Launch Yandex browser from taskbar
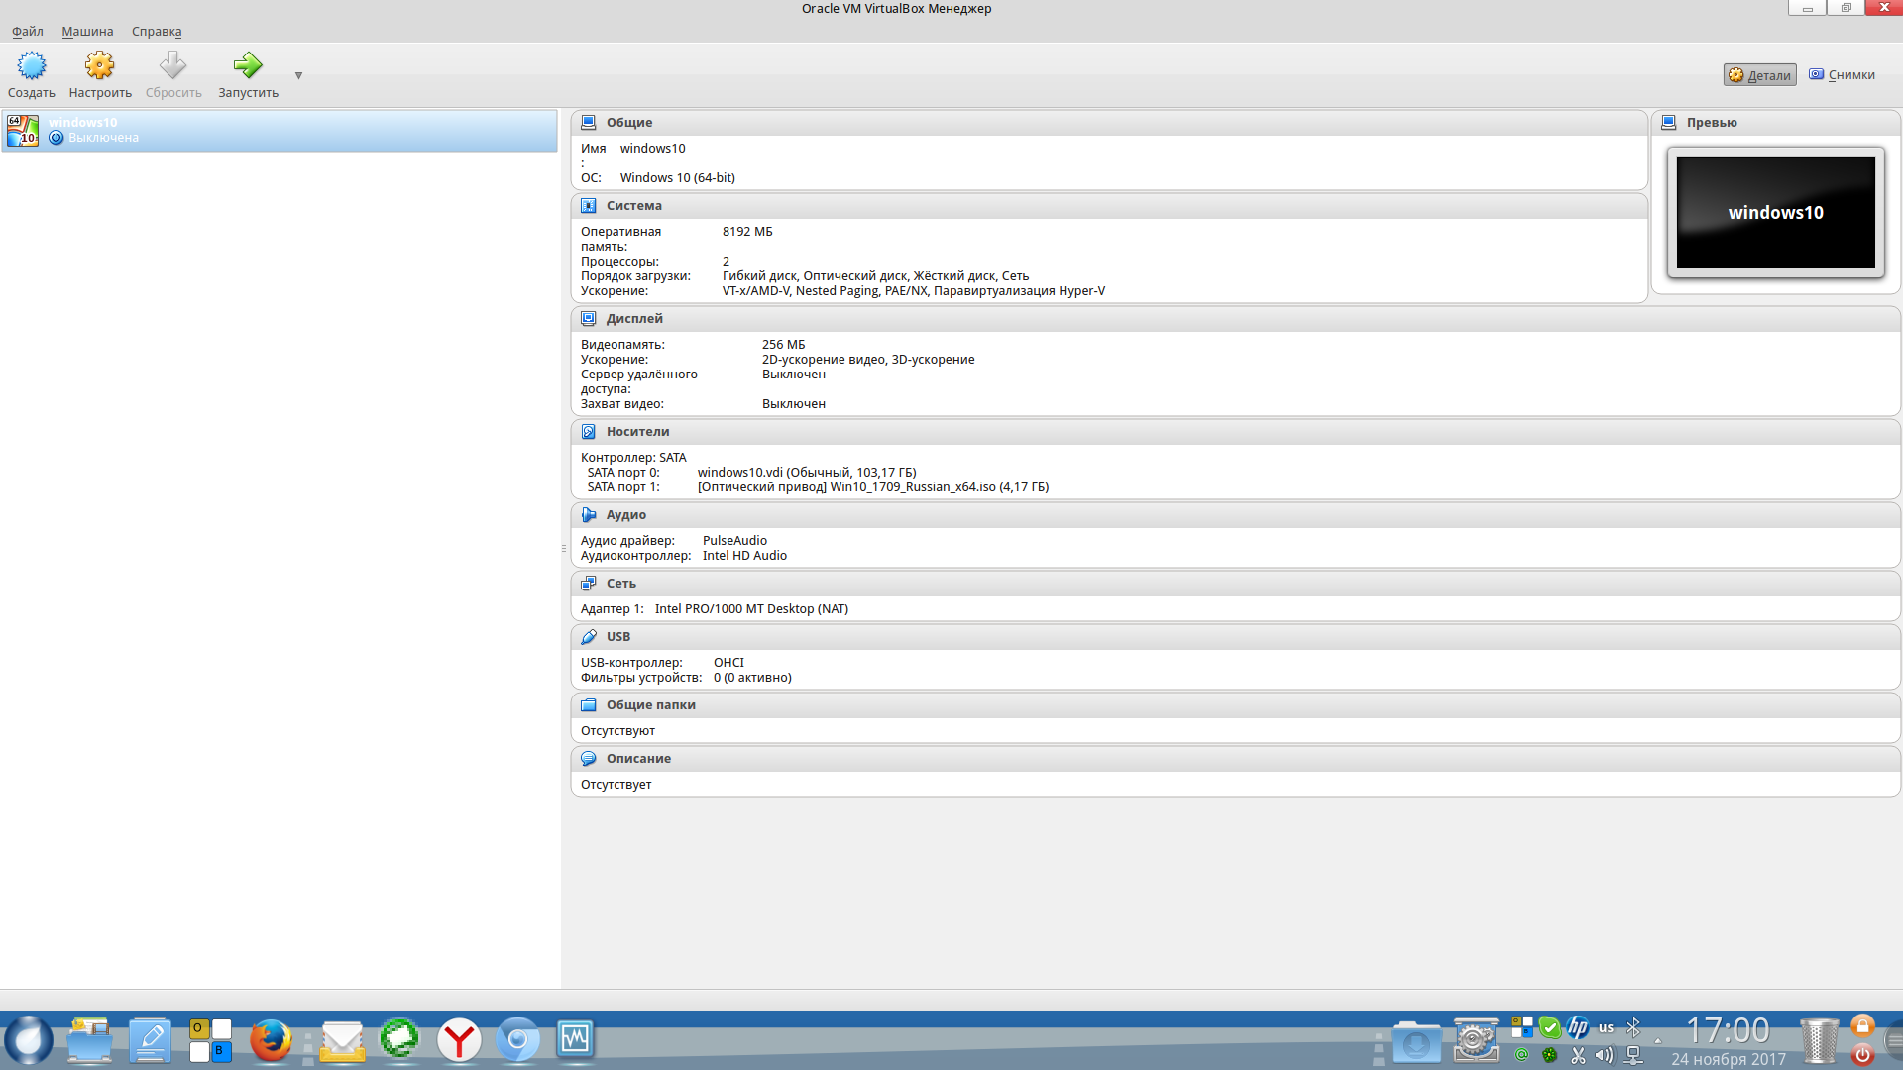The height and width of the screenshot is (1070, 1903). (459, 1040)
